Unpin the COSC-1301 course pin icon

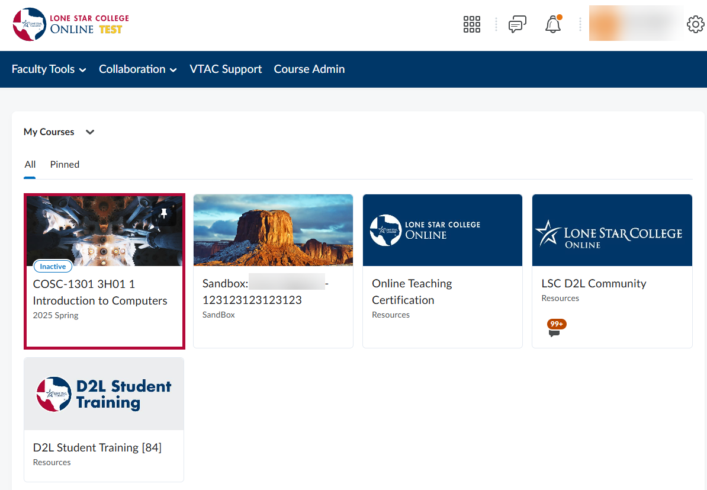coord(164,213)
